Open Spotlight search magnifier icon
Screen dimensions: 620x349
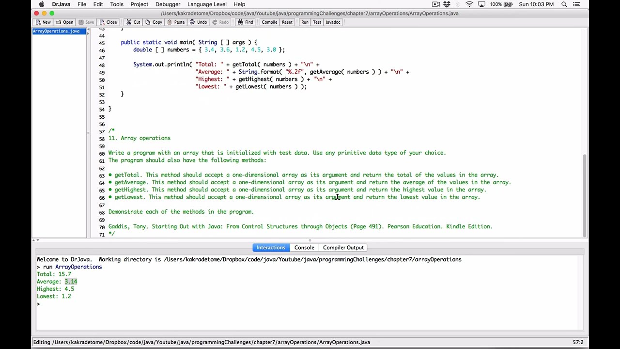pos(564,4)
